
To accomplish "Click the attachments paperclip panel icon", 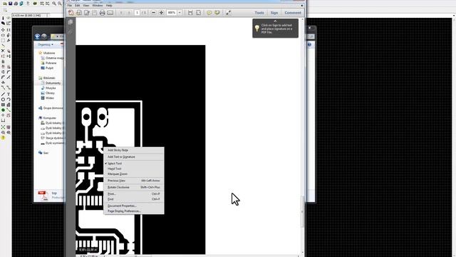I will 71,31.
